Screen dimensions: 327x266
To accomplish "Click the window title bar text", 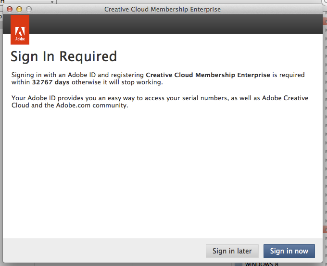I will click(x=163, y=9).
